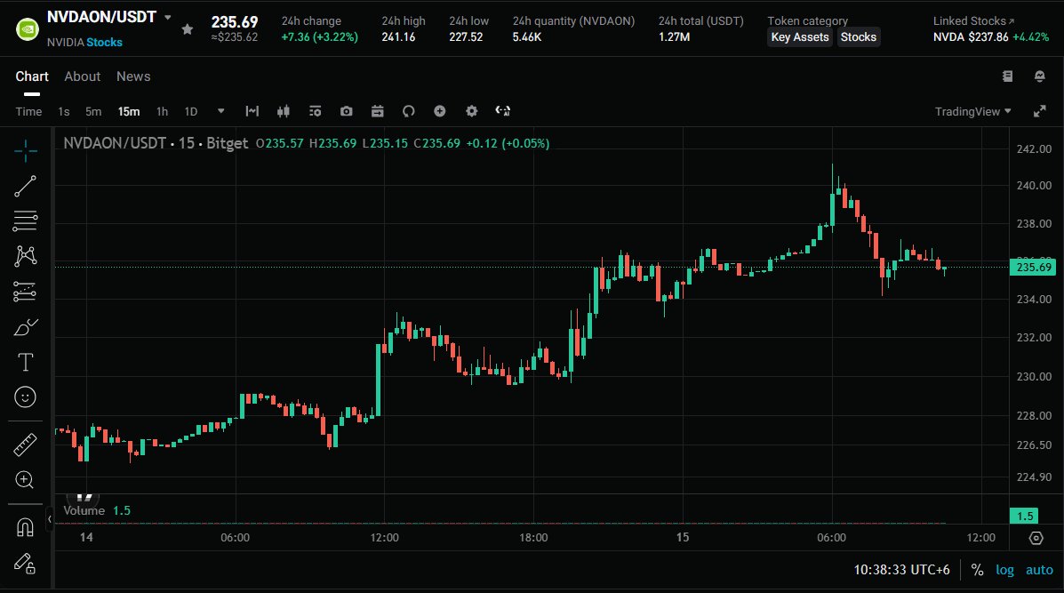Select the 5m interval
Screen dimensions: 1064x593
pos(93,111)
